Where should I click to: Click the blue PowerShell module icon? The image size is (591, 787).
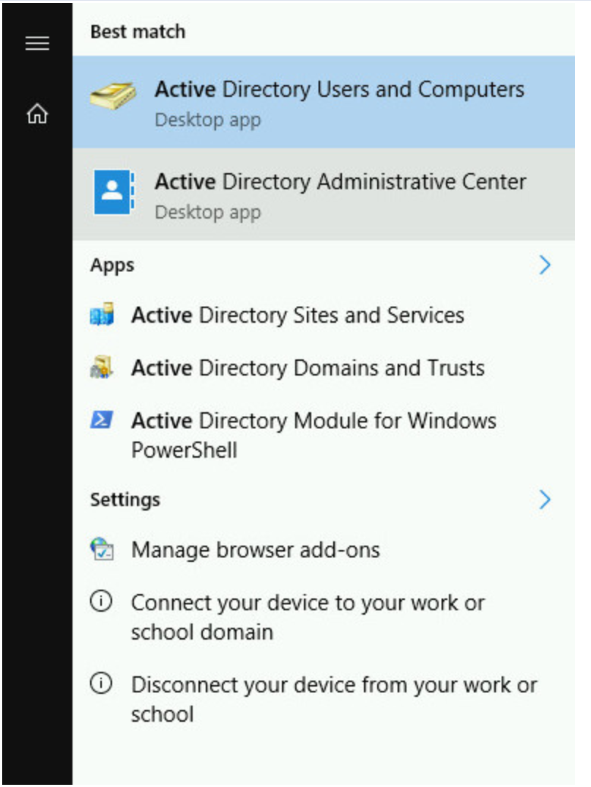tap(102, 420)
